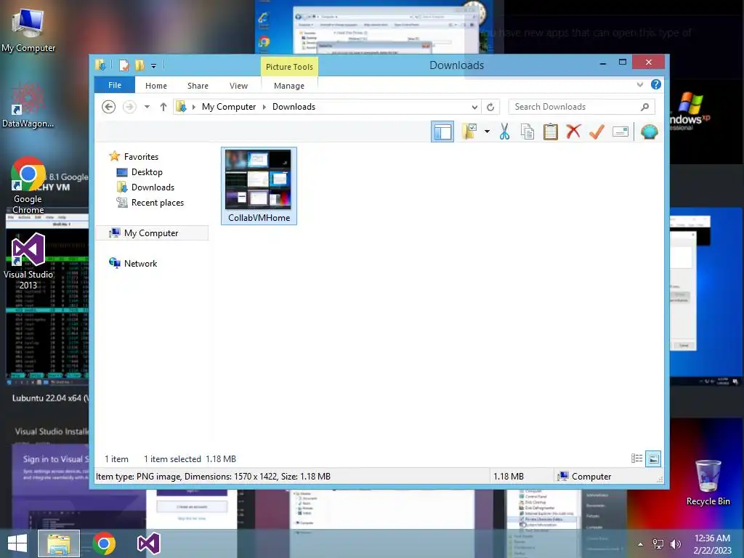The width and height of the screenshot is (744, 558).
Task: Click the volume speaker tray icon
Action: pyautogui.click(x=675, y=544)
